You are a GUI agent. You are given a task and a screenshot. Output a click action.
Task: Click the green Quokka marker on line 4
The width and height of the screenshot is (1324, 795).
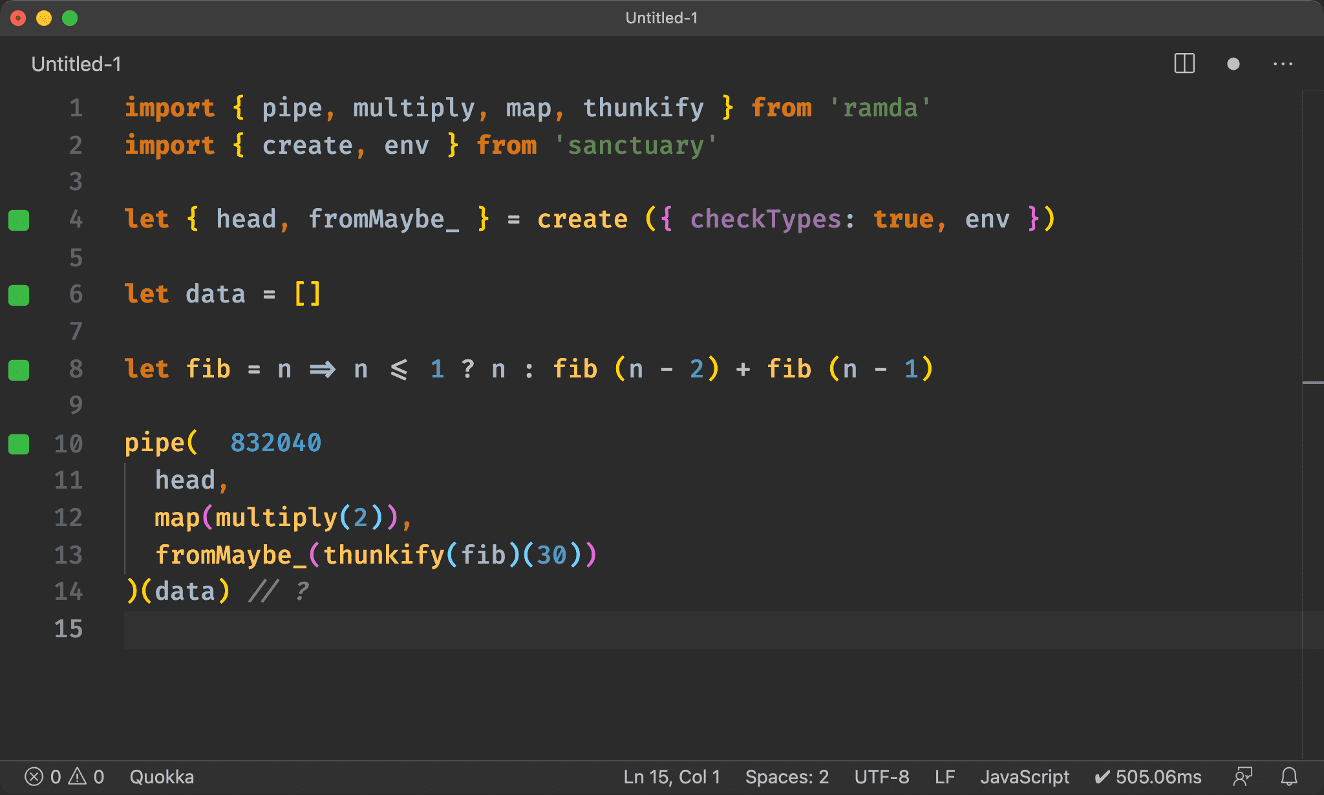[19, 220]
